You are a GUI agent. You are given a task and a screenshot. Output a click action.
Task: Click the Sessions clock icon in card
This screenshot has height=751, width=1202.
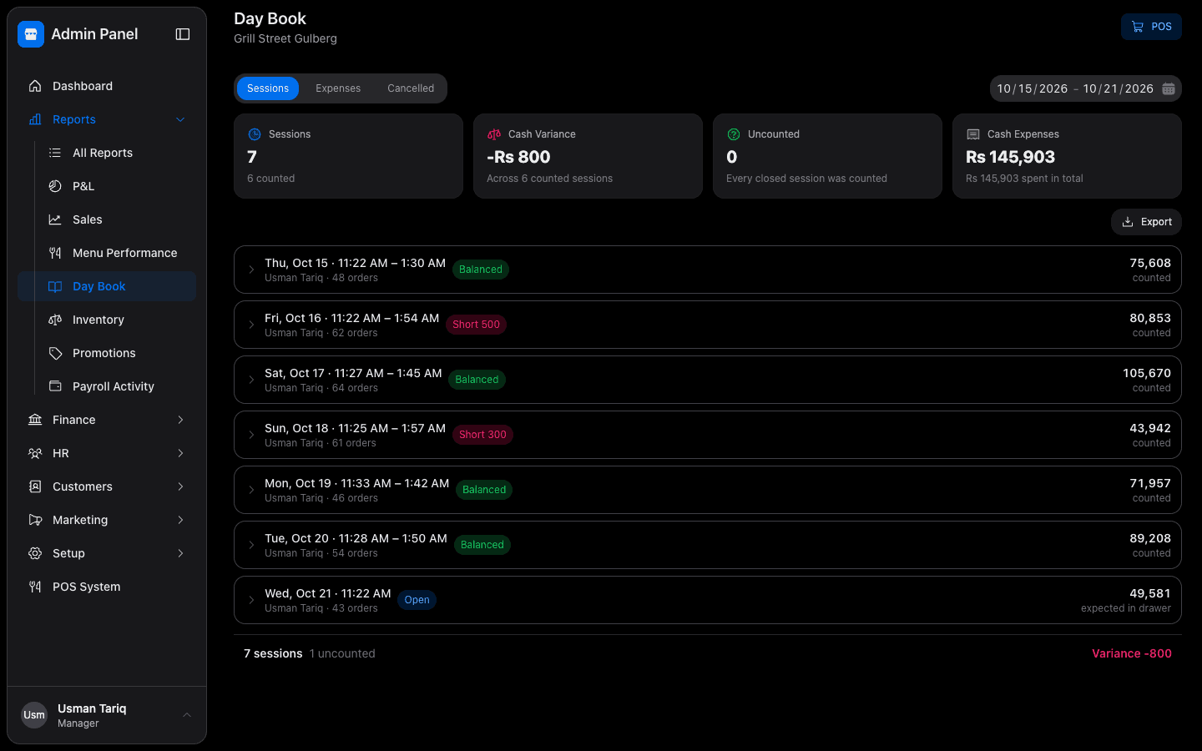pyautogui.click(x=255, y=134)
